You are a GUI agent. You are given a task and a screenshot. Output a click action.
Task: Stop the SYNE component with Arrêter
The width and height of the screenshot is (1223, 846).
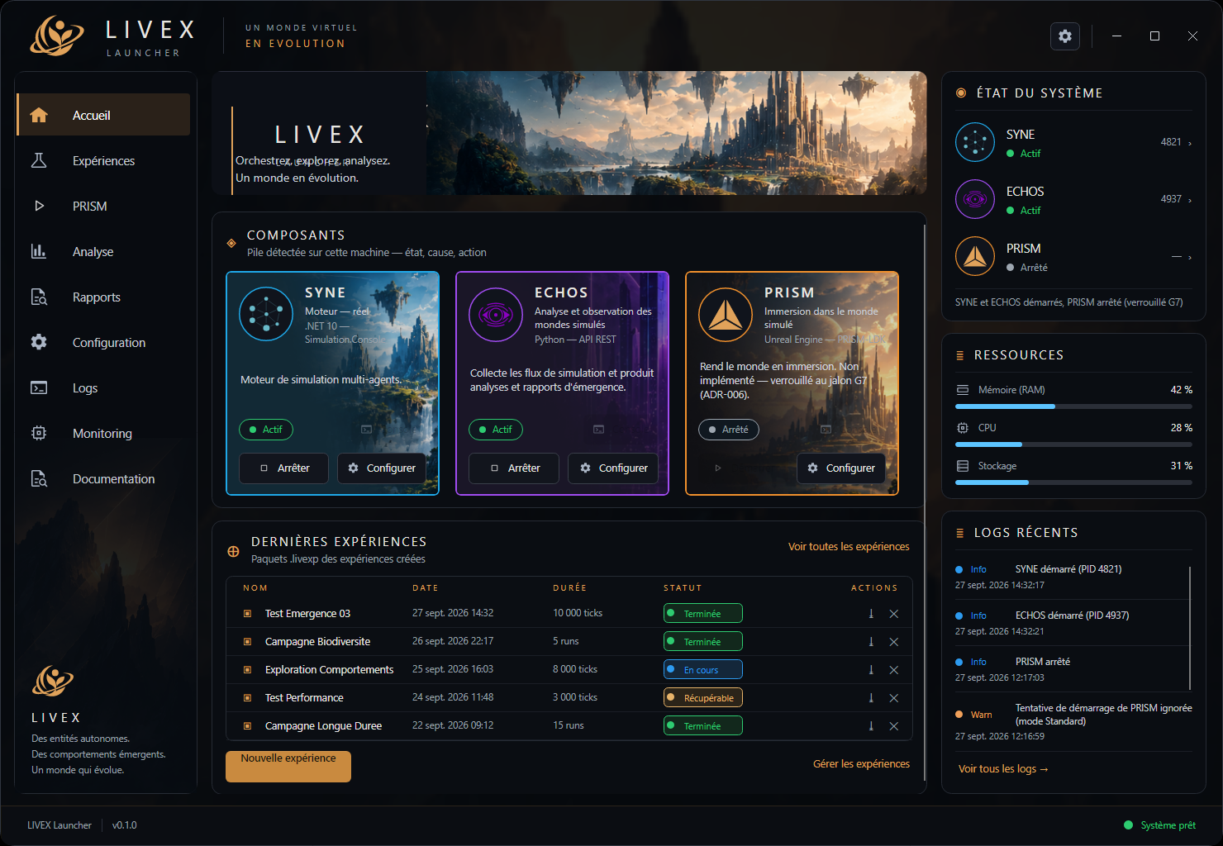coord(283,468)
